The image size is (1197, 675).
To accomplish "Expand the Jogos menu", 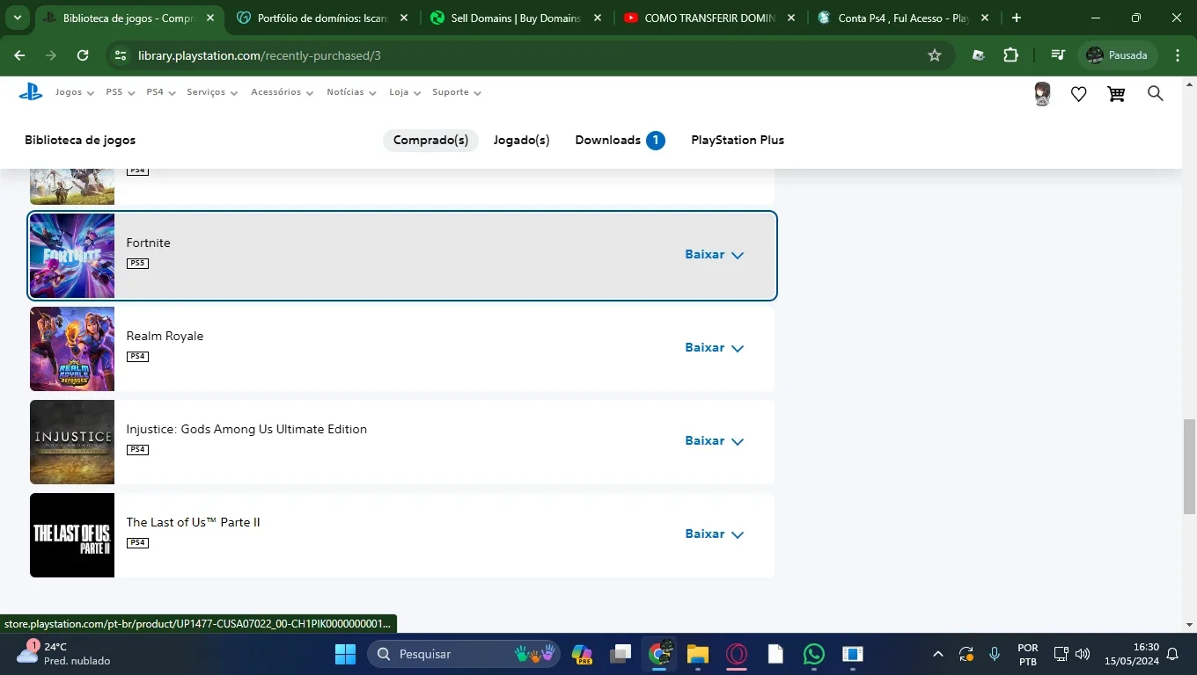I will [x=75, y=92].
